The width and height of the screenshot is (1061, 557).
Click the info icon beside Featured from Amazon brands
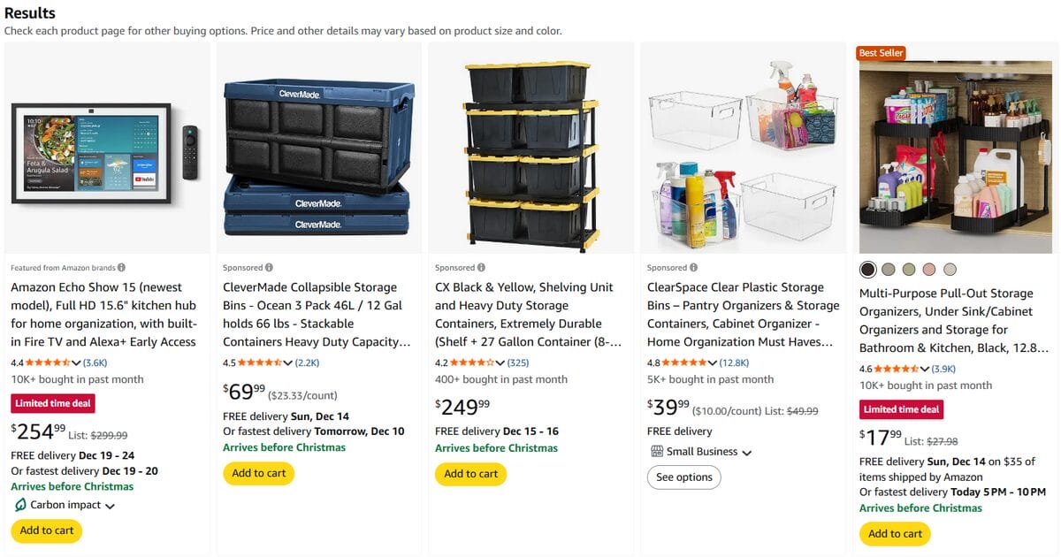click(121, 267)
